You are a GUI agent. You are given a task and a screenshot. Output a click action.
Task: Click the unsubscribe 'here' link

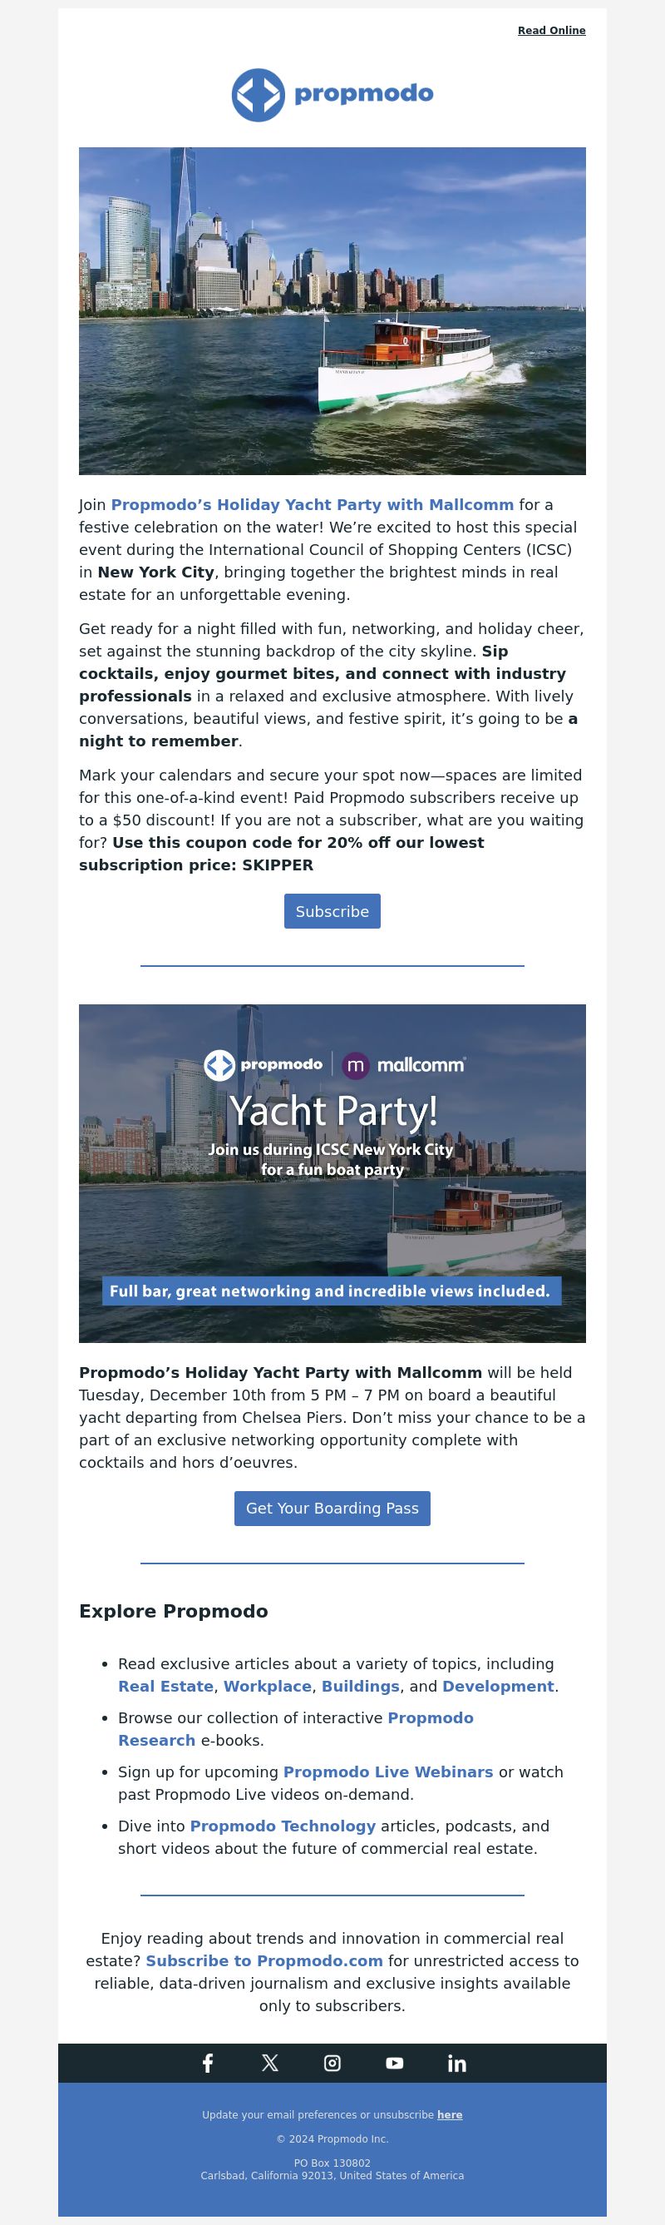450,2114
